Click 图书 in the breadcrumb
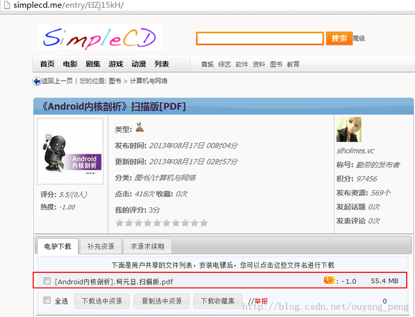Image resolution: width=415 pixels, height=317 pixels. 115,81
